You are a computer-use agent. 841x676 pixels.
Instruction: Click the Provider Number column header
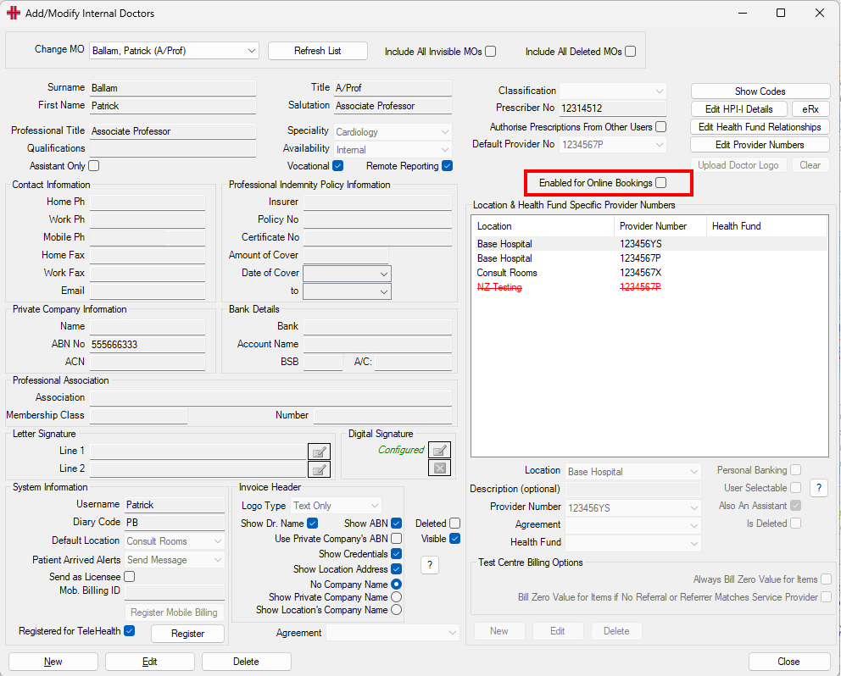click(660, 226)
